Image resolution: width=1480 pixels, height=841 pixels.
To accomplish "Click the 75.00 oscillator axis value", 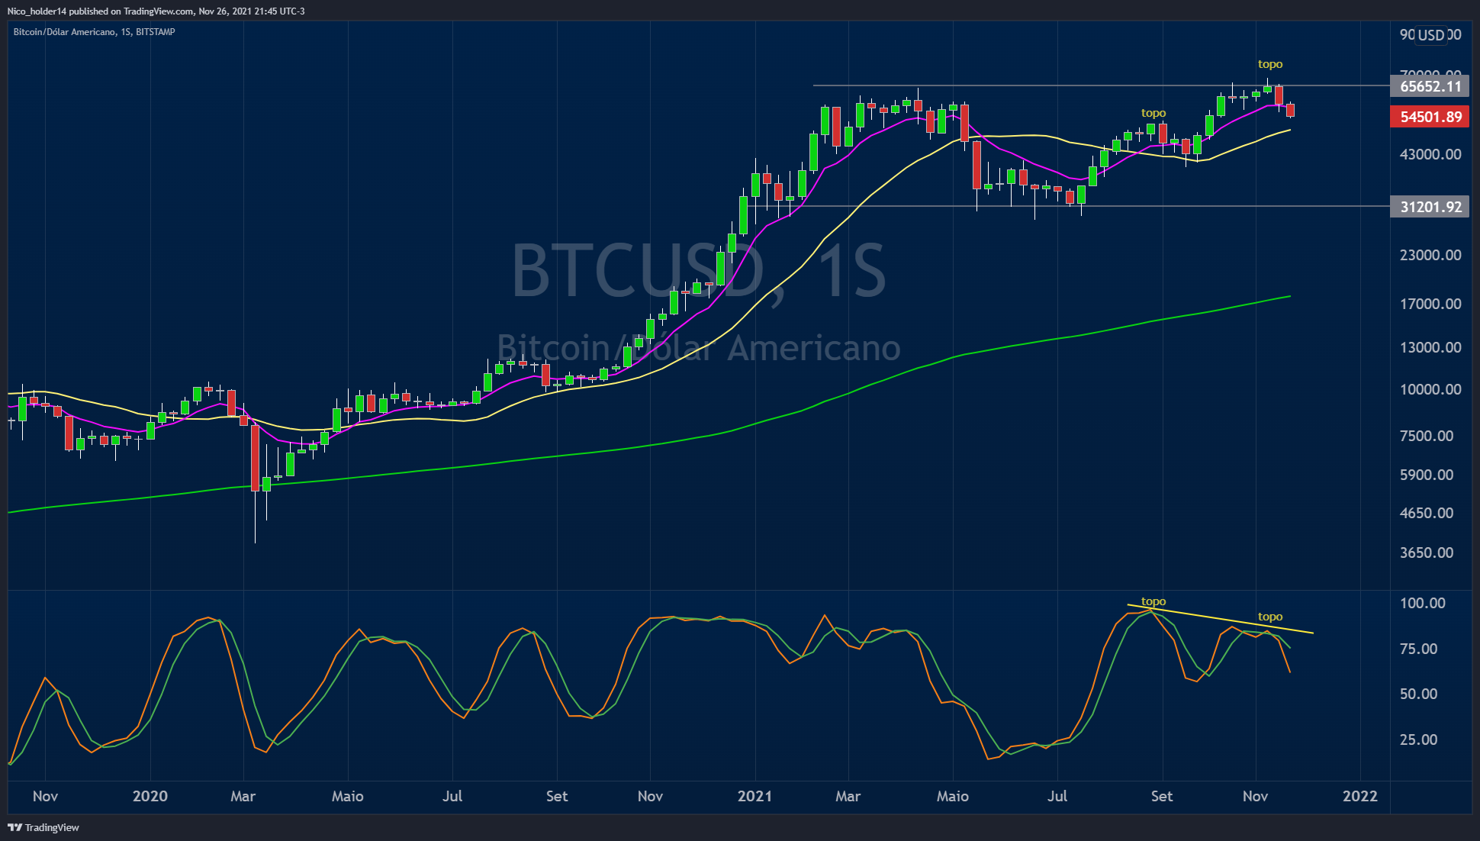I will 1419,649.
